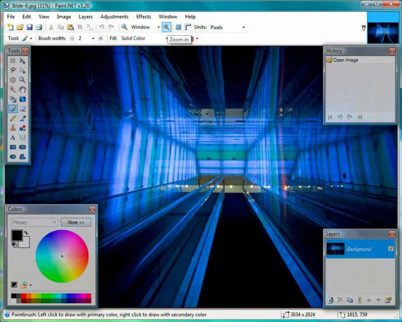Click the Zoom in magnifier icon
This screenshot has width=402, height=322.
point(167,27)
